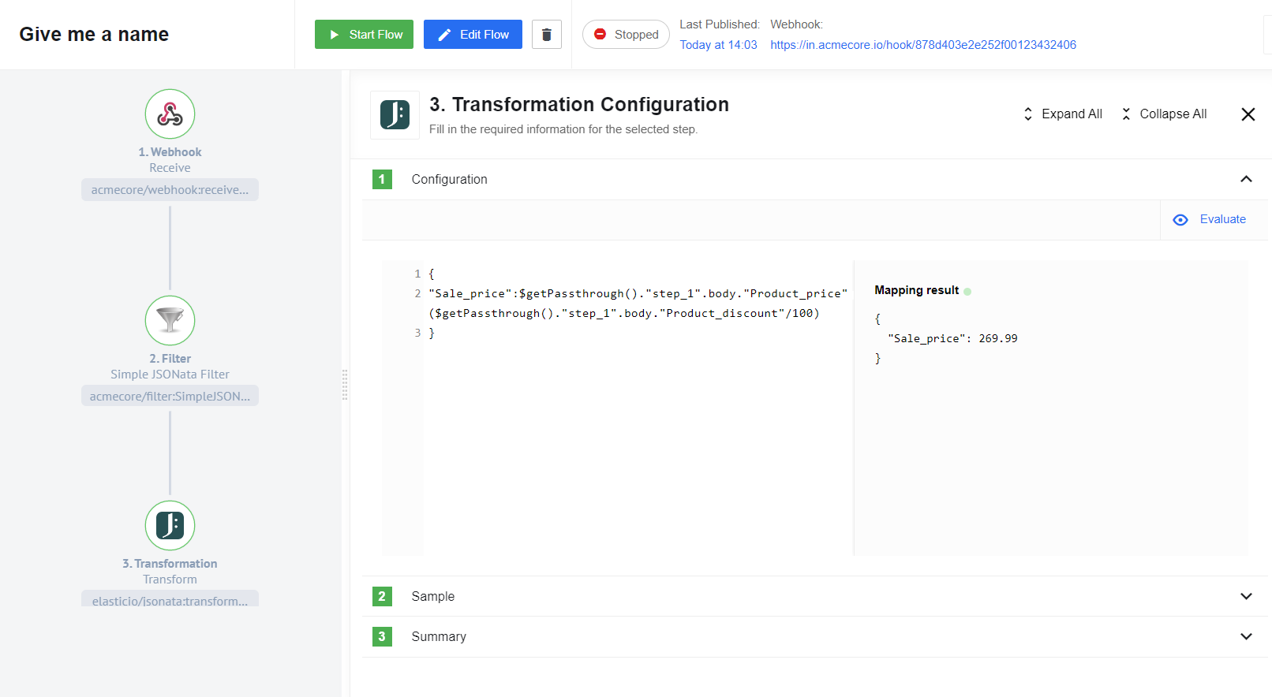Click the editor's closing brace on line 3

pyautogui.click(x=432, y=334)
